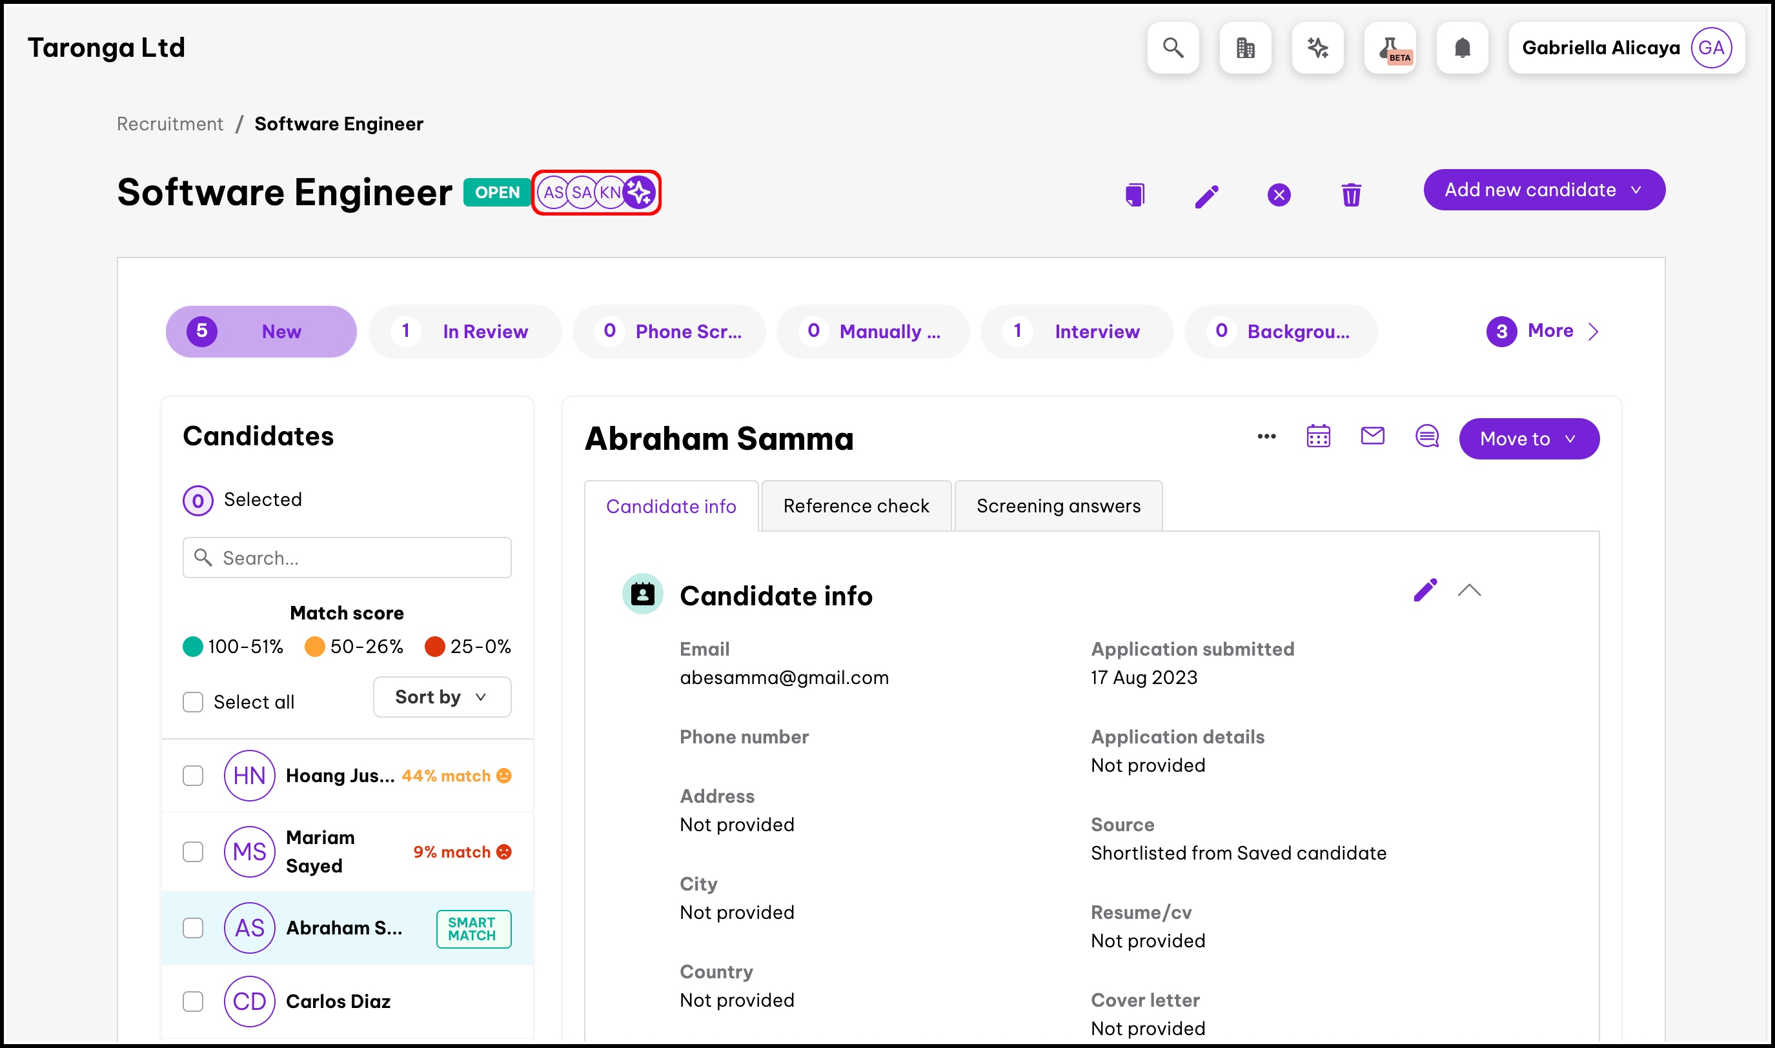Open Mariam Sayed candidate name
The height and width of the screenshot is (1048, 1775).
click(320, 852)
